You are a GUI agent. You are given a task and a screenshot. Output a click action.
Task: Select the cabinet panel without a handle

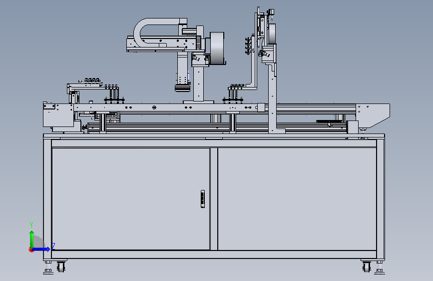point(297,198)
